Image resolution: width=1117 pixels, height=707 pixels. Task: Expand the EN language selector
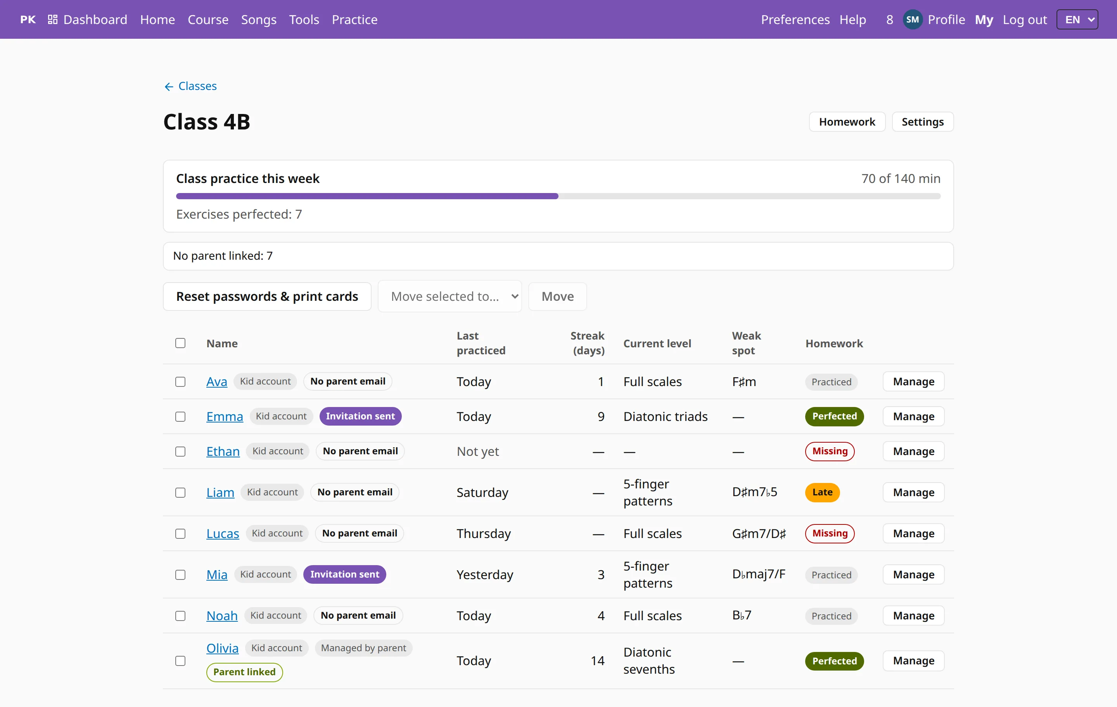[x=1077, y=19]
